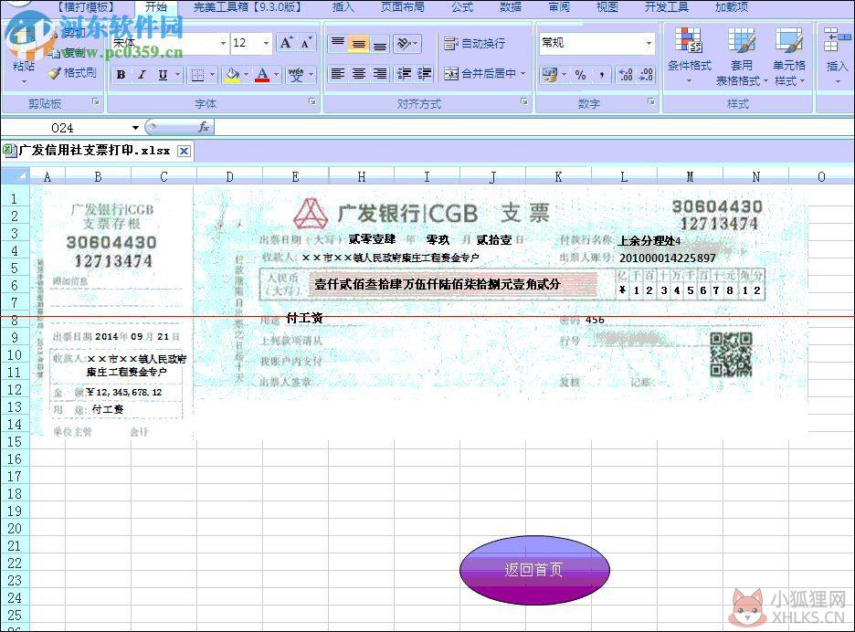855x632 pixels.
Task: Close the 广发信用社支票打印.xlsx tab
Action: (x=185, y=151)
